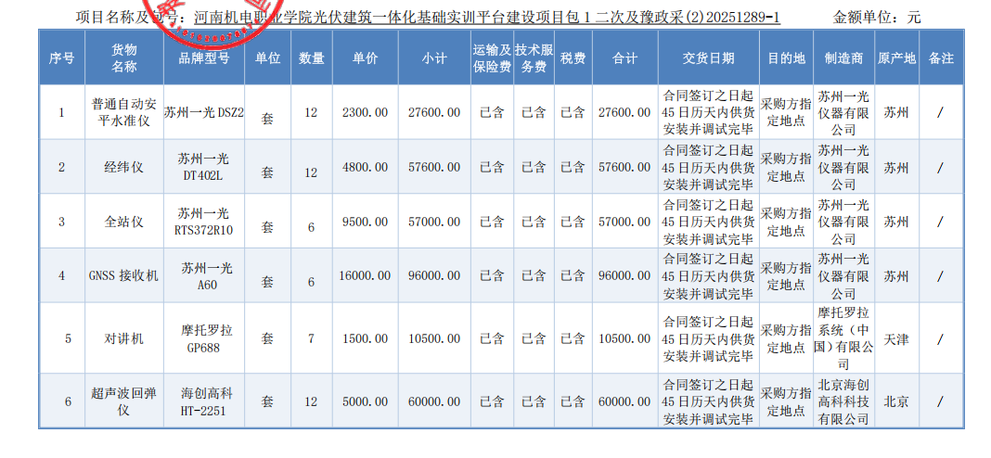
Task: Click the GNSS 接收机 cell
Action: (x=123, y=275)
